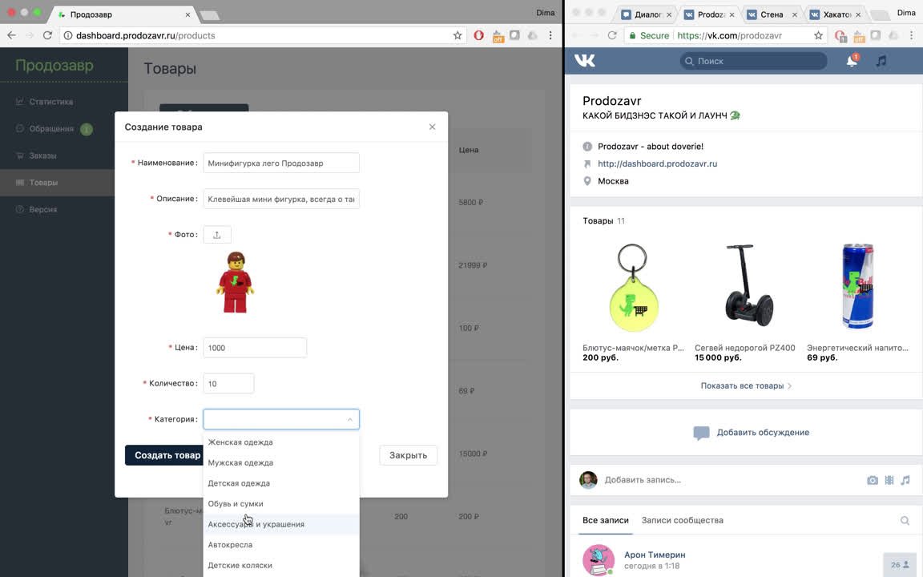Open VK notifications bell
The image size is (923, 577).
tap(852, 61)
